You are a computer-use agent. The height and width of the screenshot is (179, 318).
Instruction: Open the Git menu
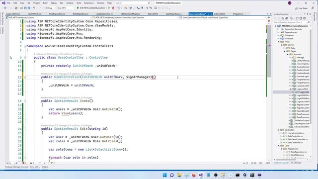[29, 3]
